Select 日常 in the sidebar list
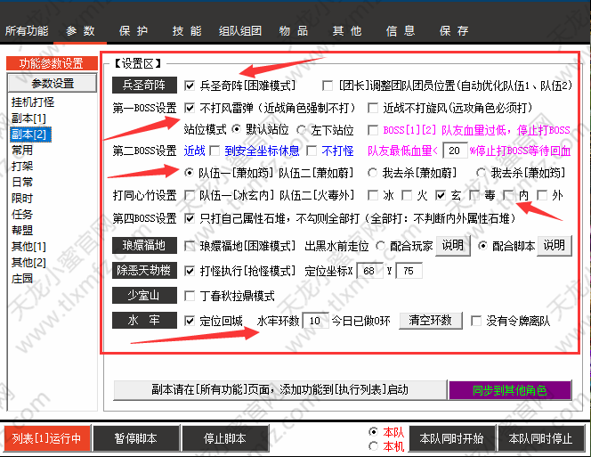591x457 pixels. click(x=22, y=183)
